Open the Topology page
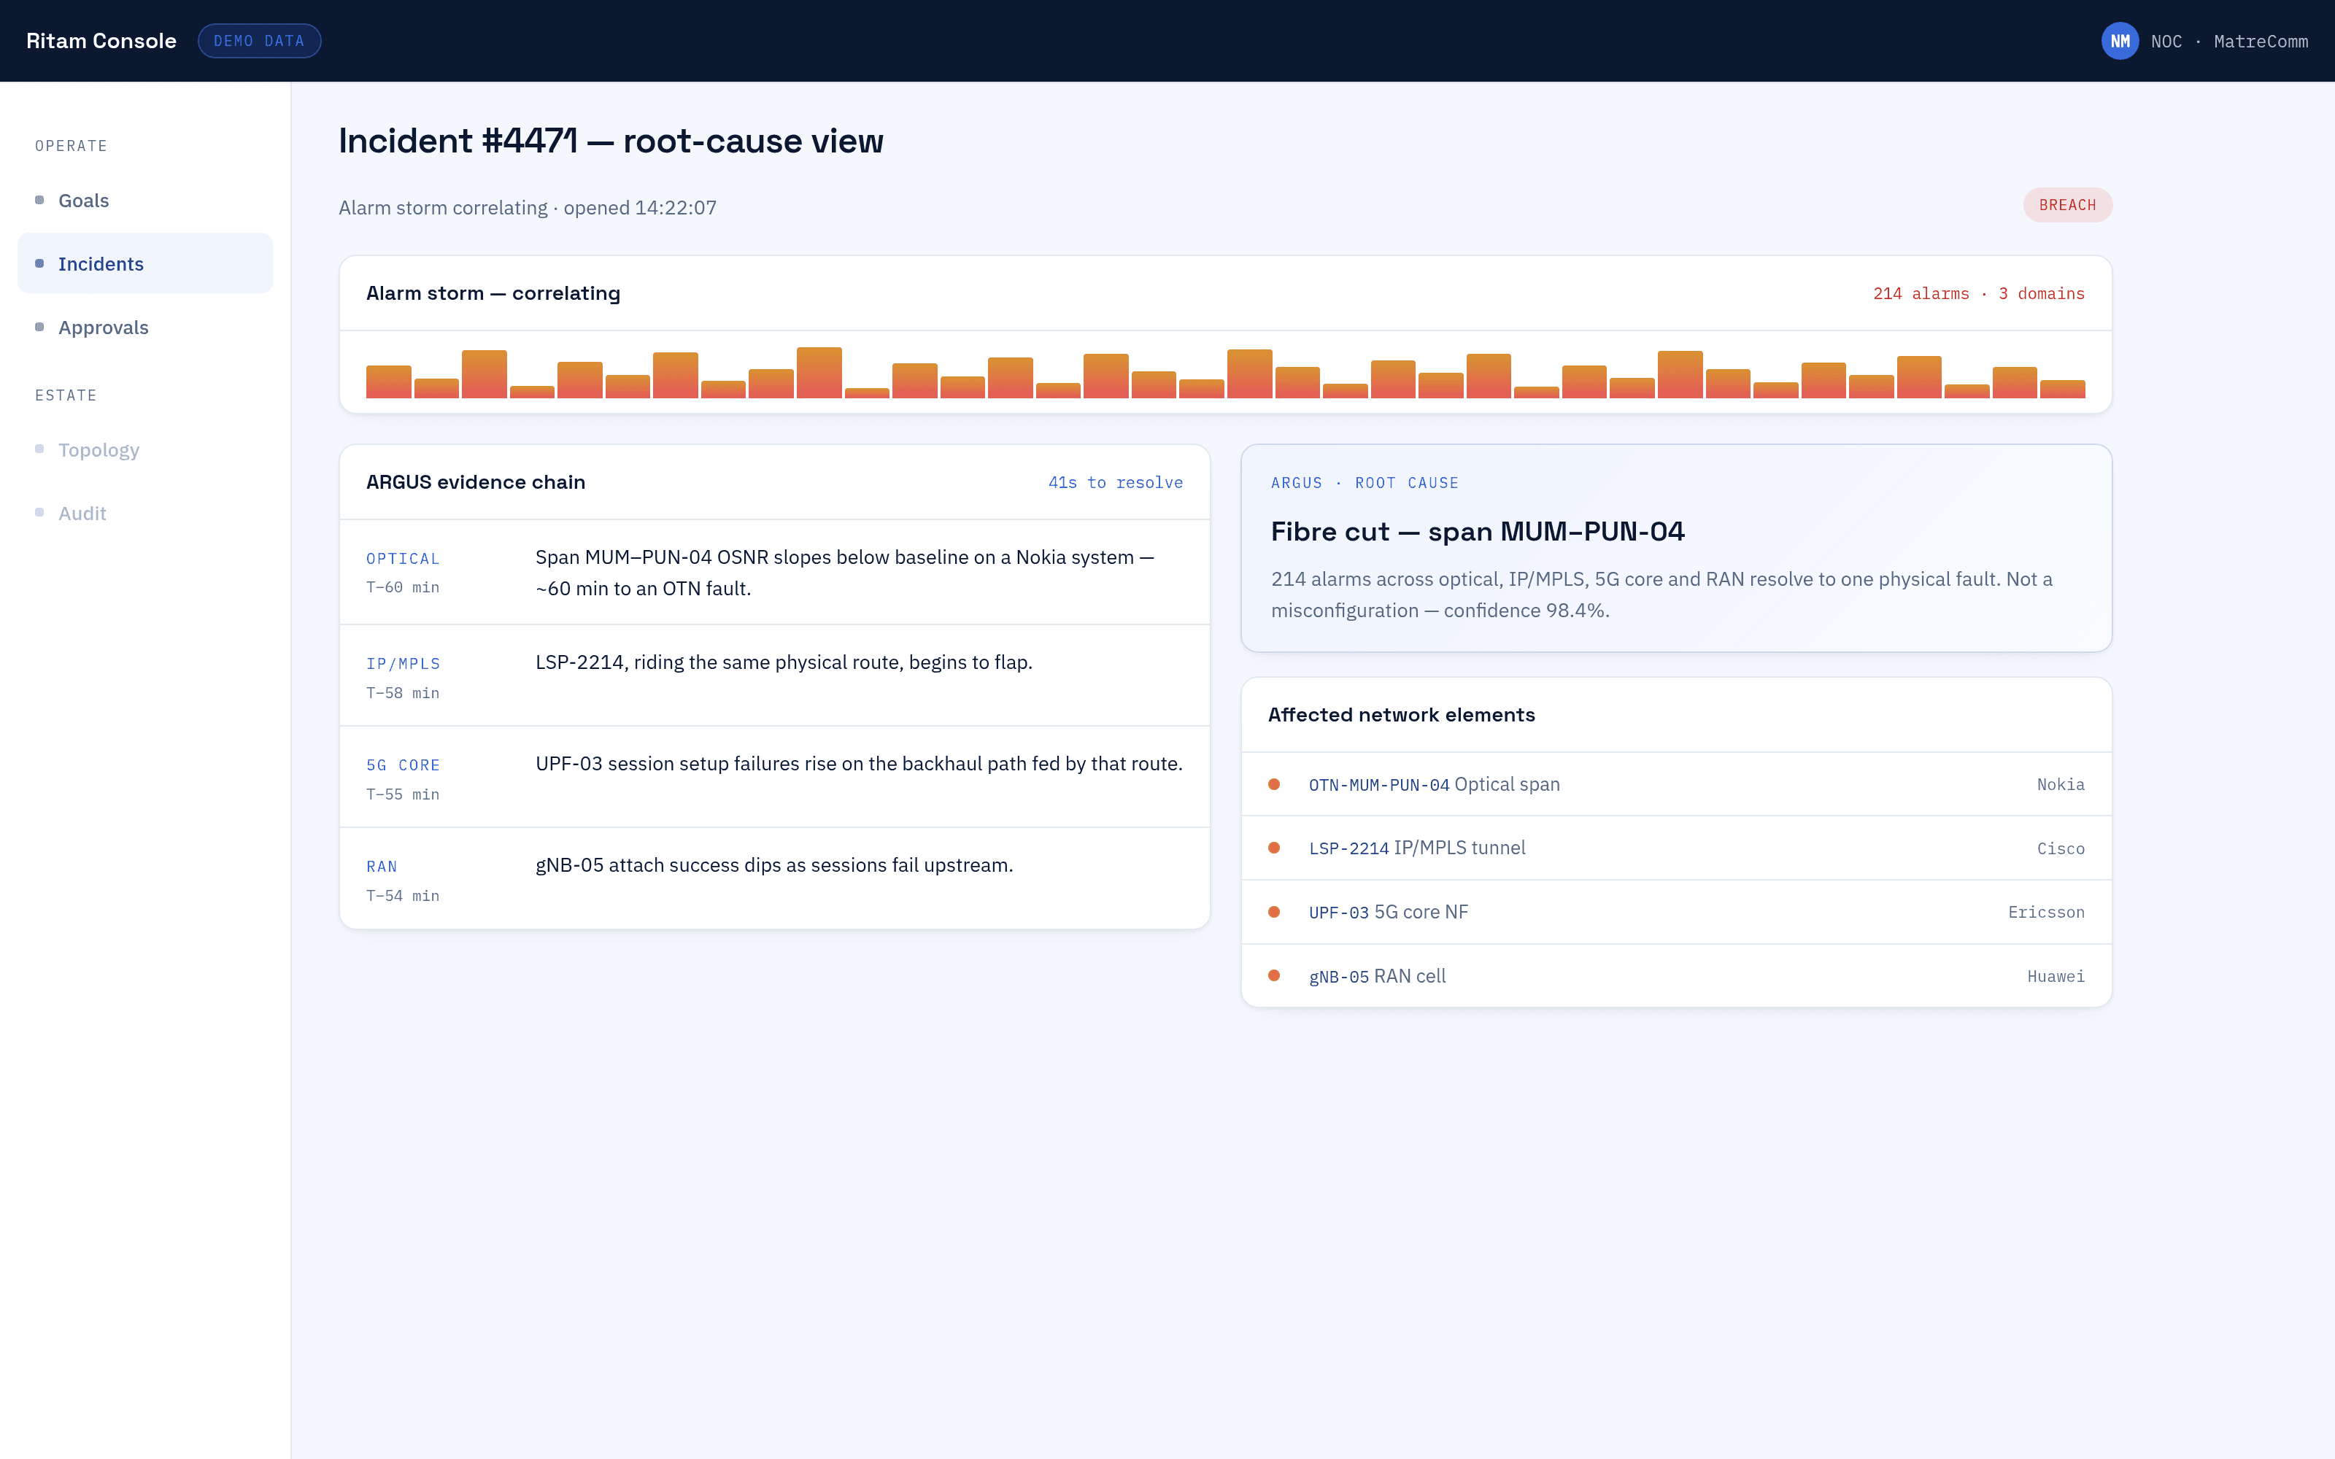Viewport: 2335px width, 1459px height. click(144, 449)
